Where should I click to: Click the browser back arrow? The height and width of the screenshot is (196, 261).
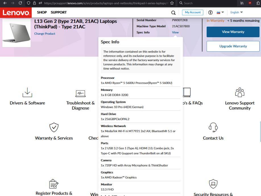pos(5,3)
